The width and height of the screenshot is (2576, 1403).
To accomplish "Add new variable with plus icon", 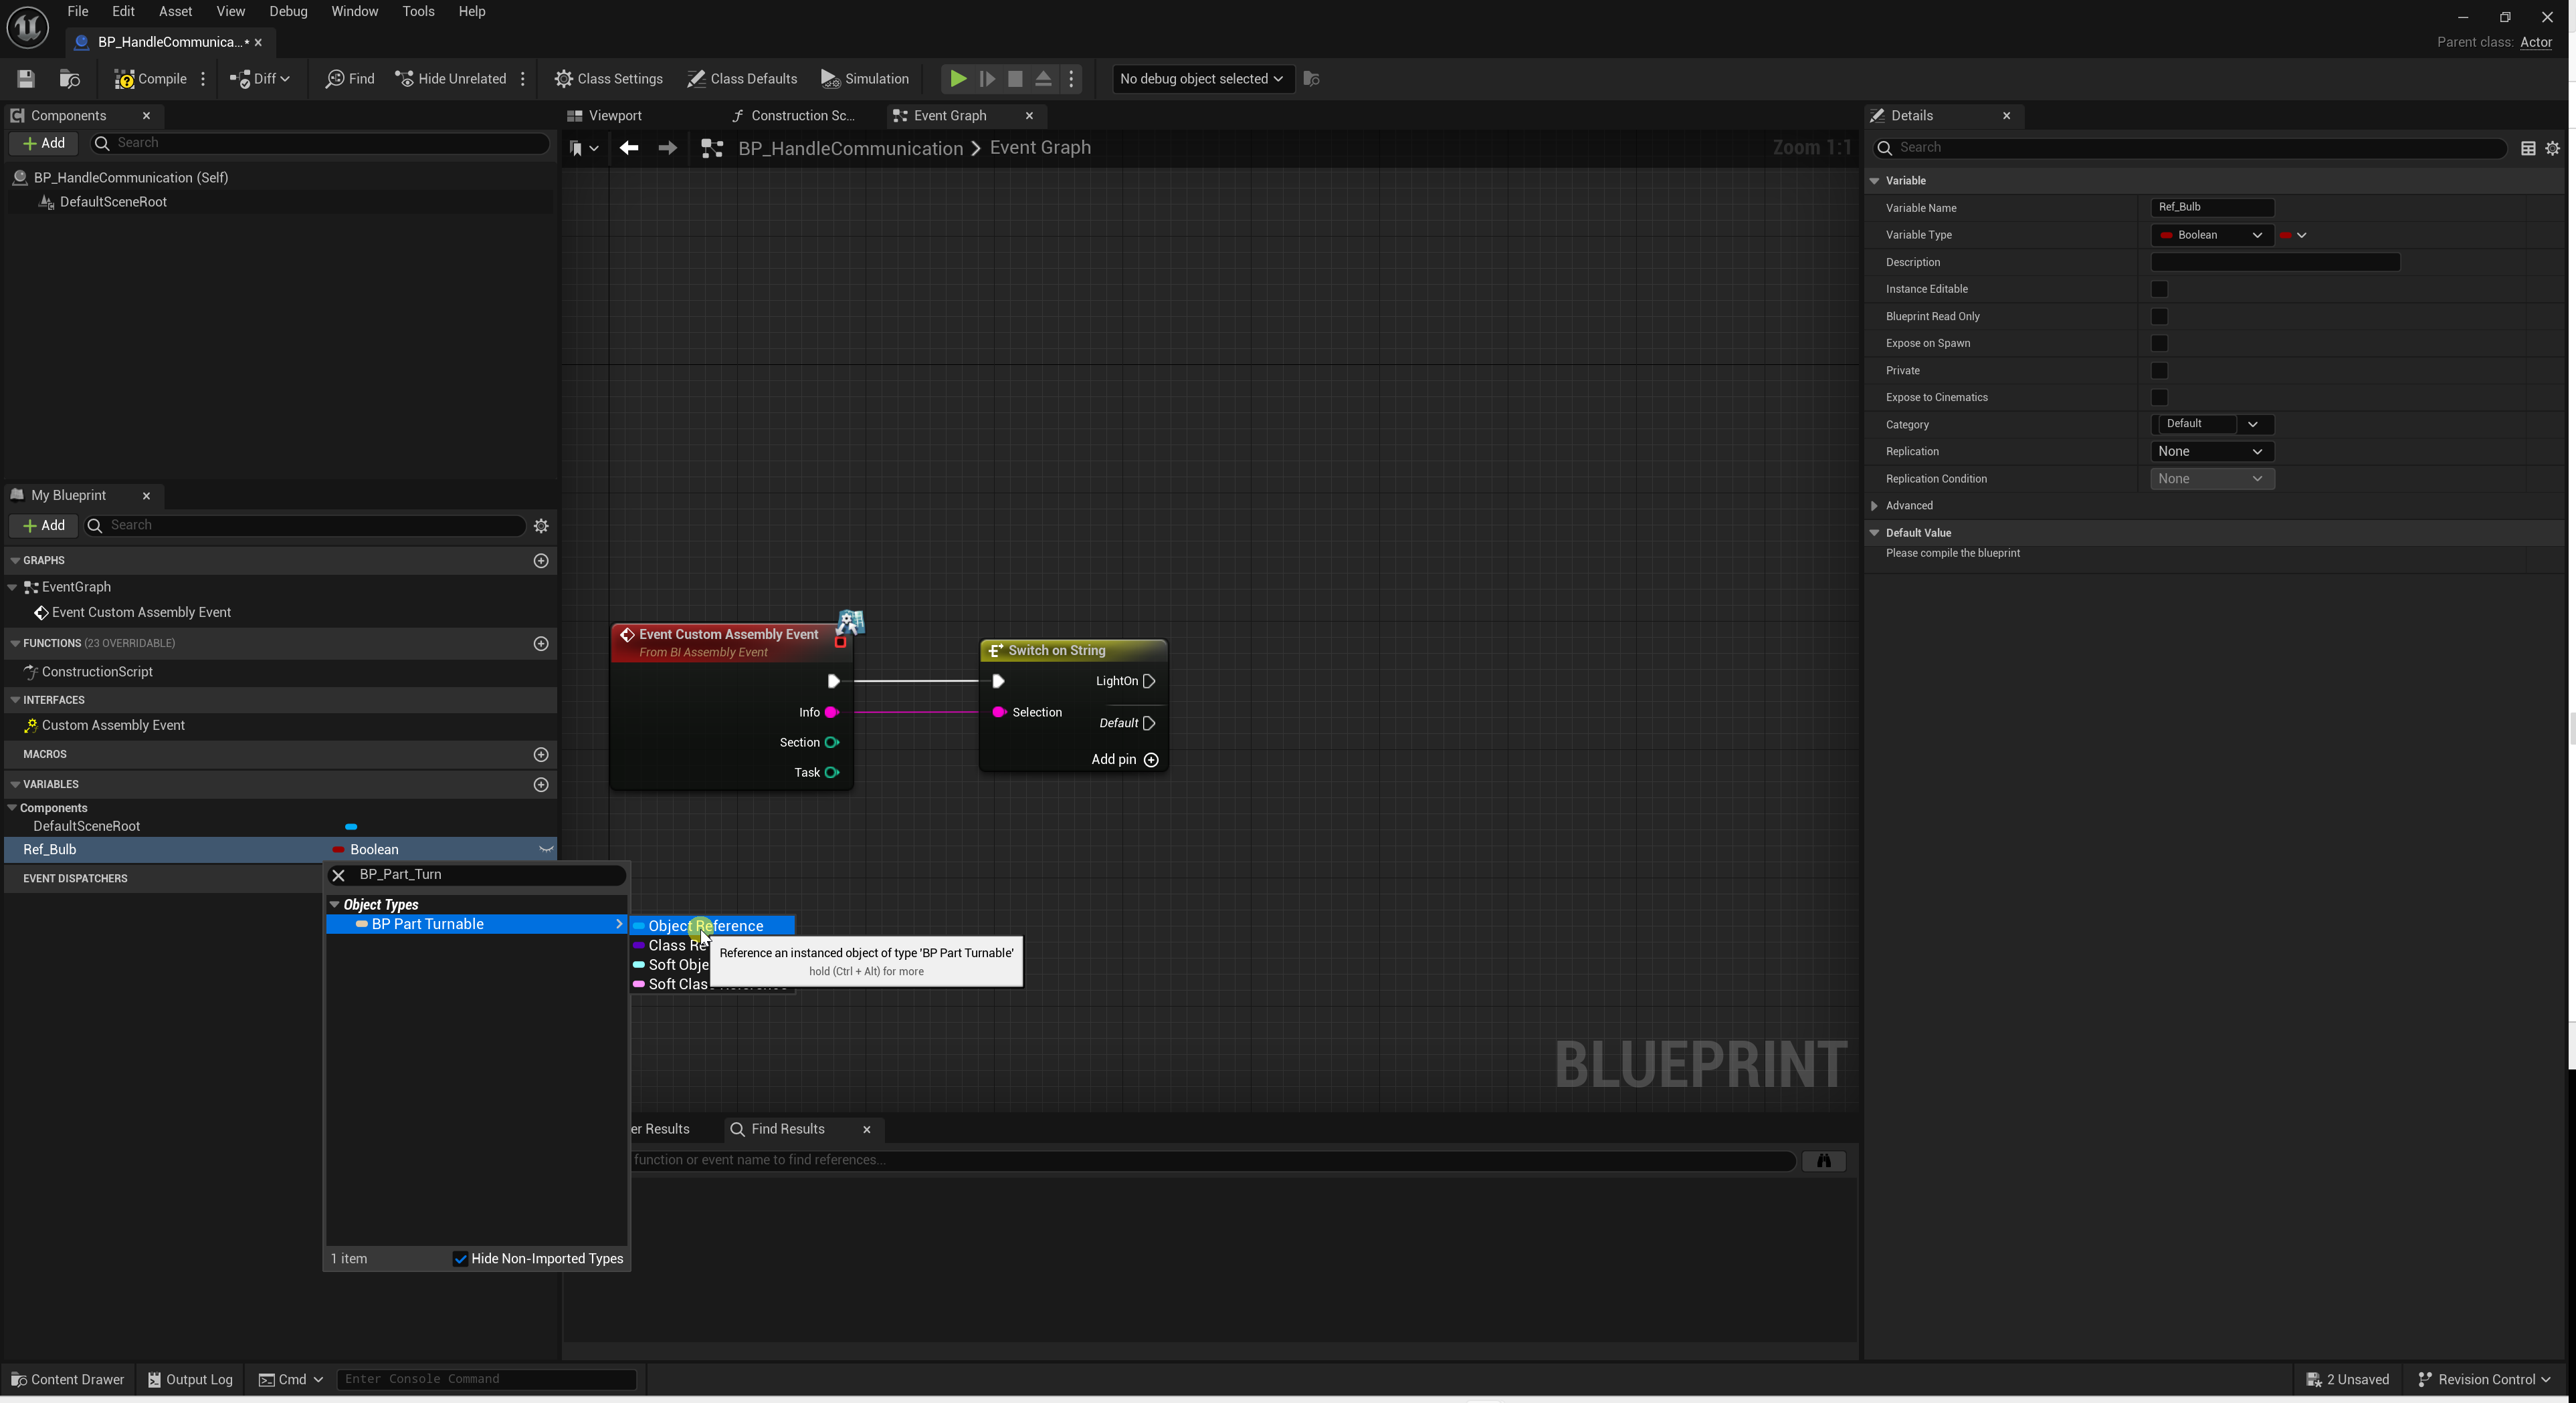I will click(541, 785).
